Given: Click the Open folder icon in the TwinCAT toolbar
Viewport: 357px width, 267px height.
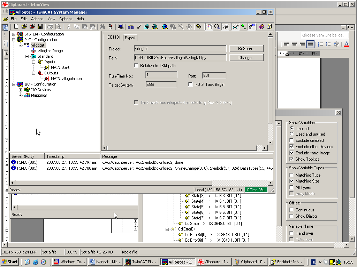Looking at the screenshot, I should coord(24,27).
